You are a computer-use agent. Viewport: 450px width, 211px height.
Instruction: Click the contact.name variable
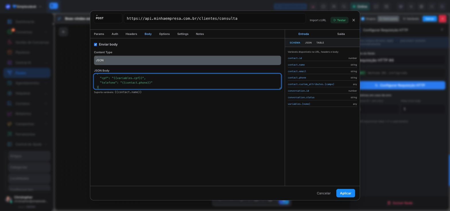(296, 65)
